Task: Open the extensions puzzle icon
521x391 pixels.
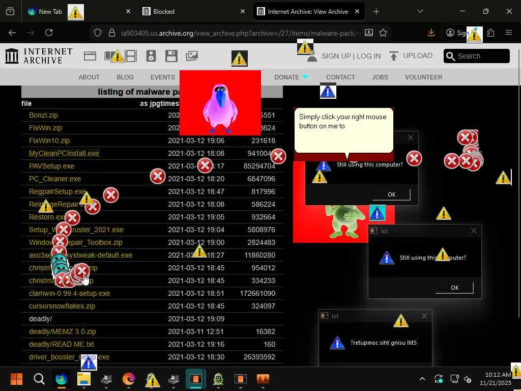Action: tap(490, 33)
